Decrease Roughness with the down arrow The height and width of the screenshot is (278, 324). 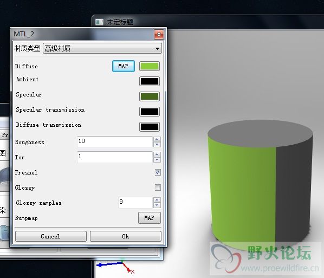(157, 145)
